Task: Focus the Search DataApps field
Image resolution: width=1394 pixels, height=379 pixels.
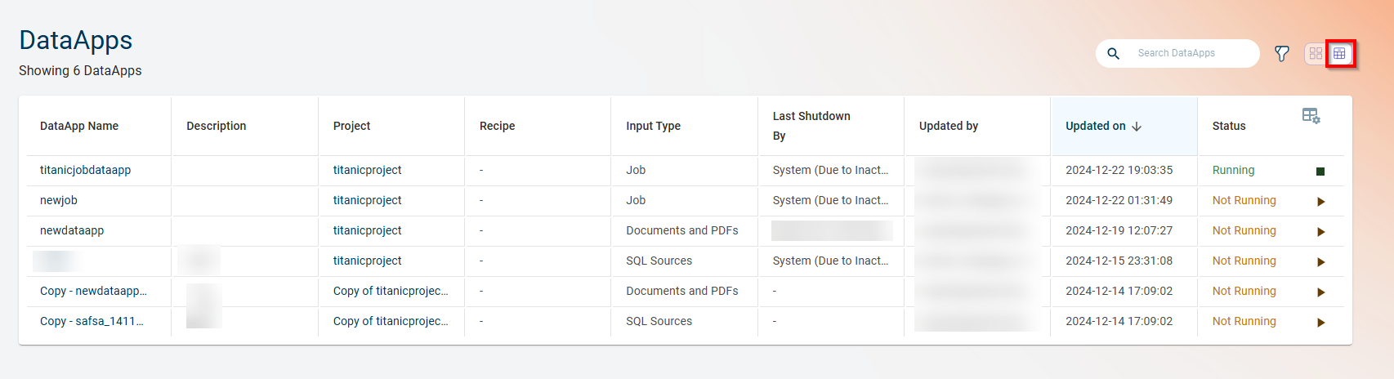Action: pos(1191,54)
